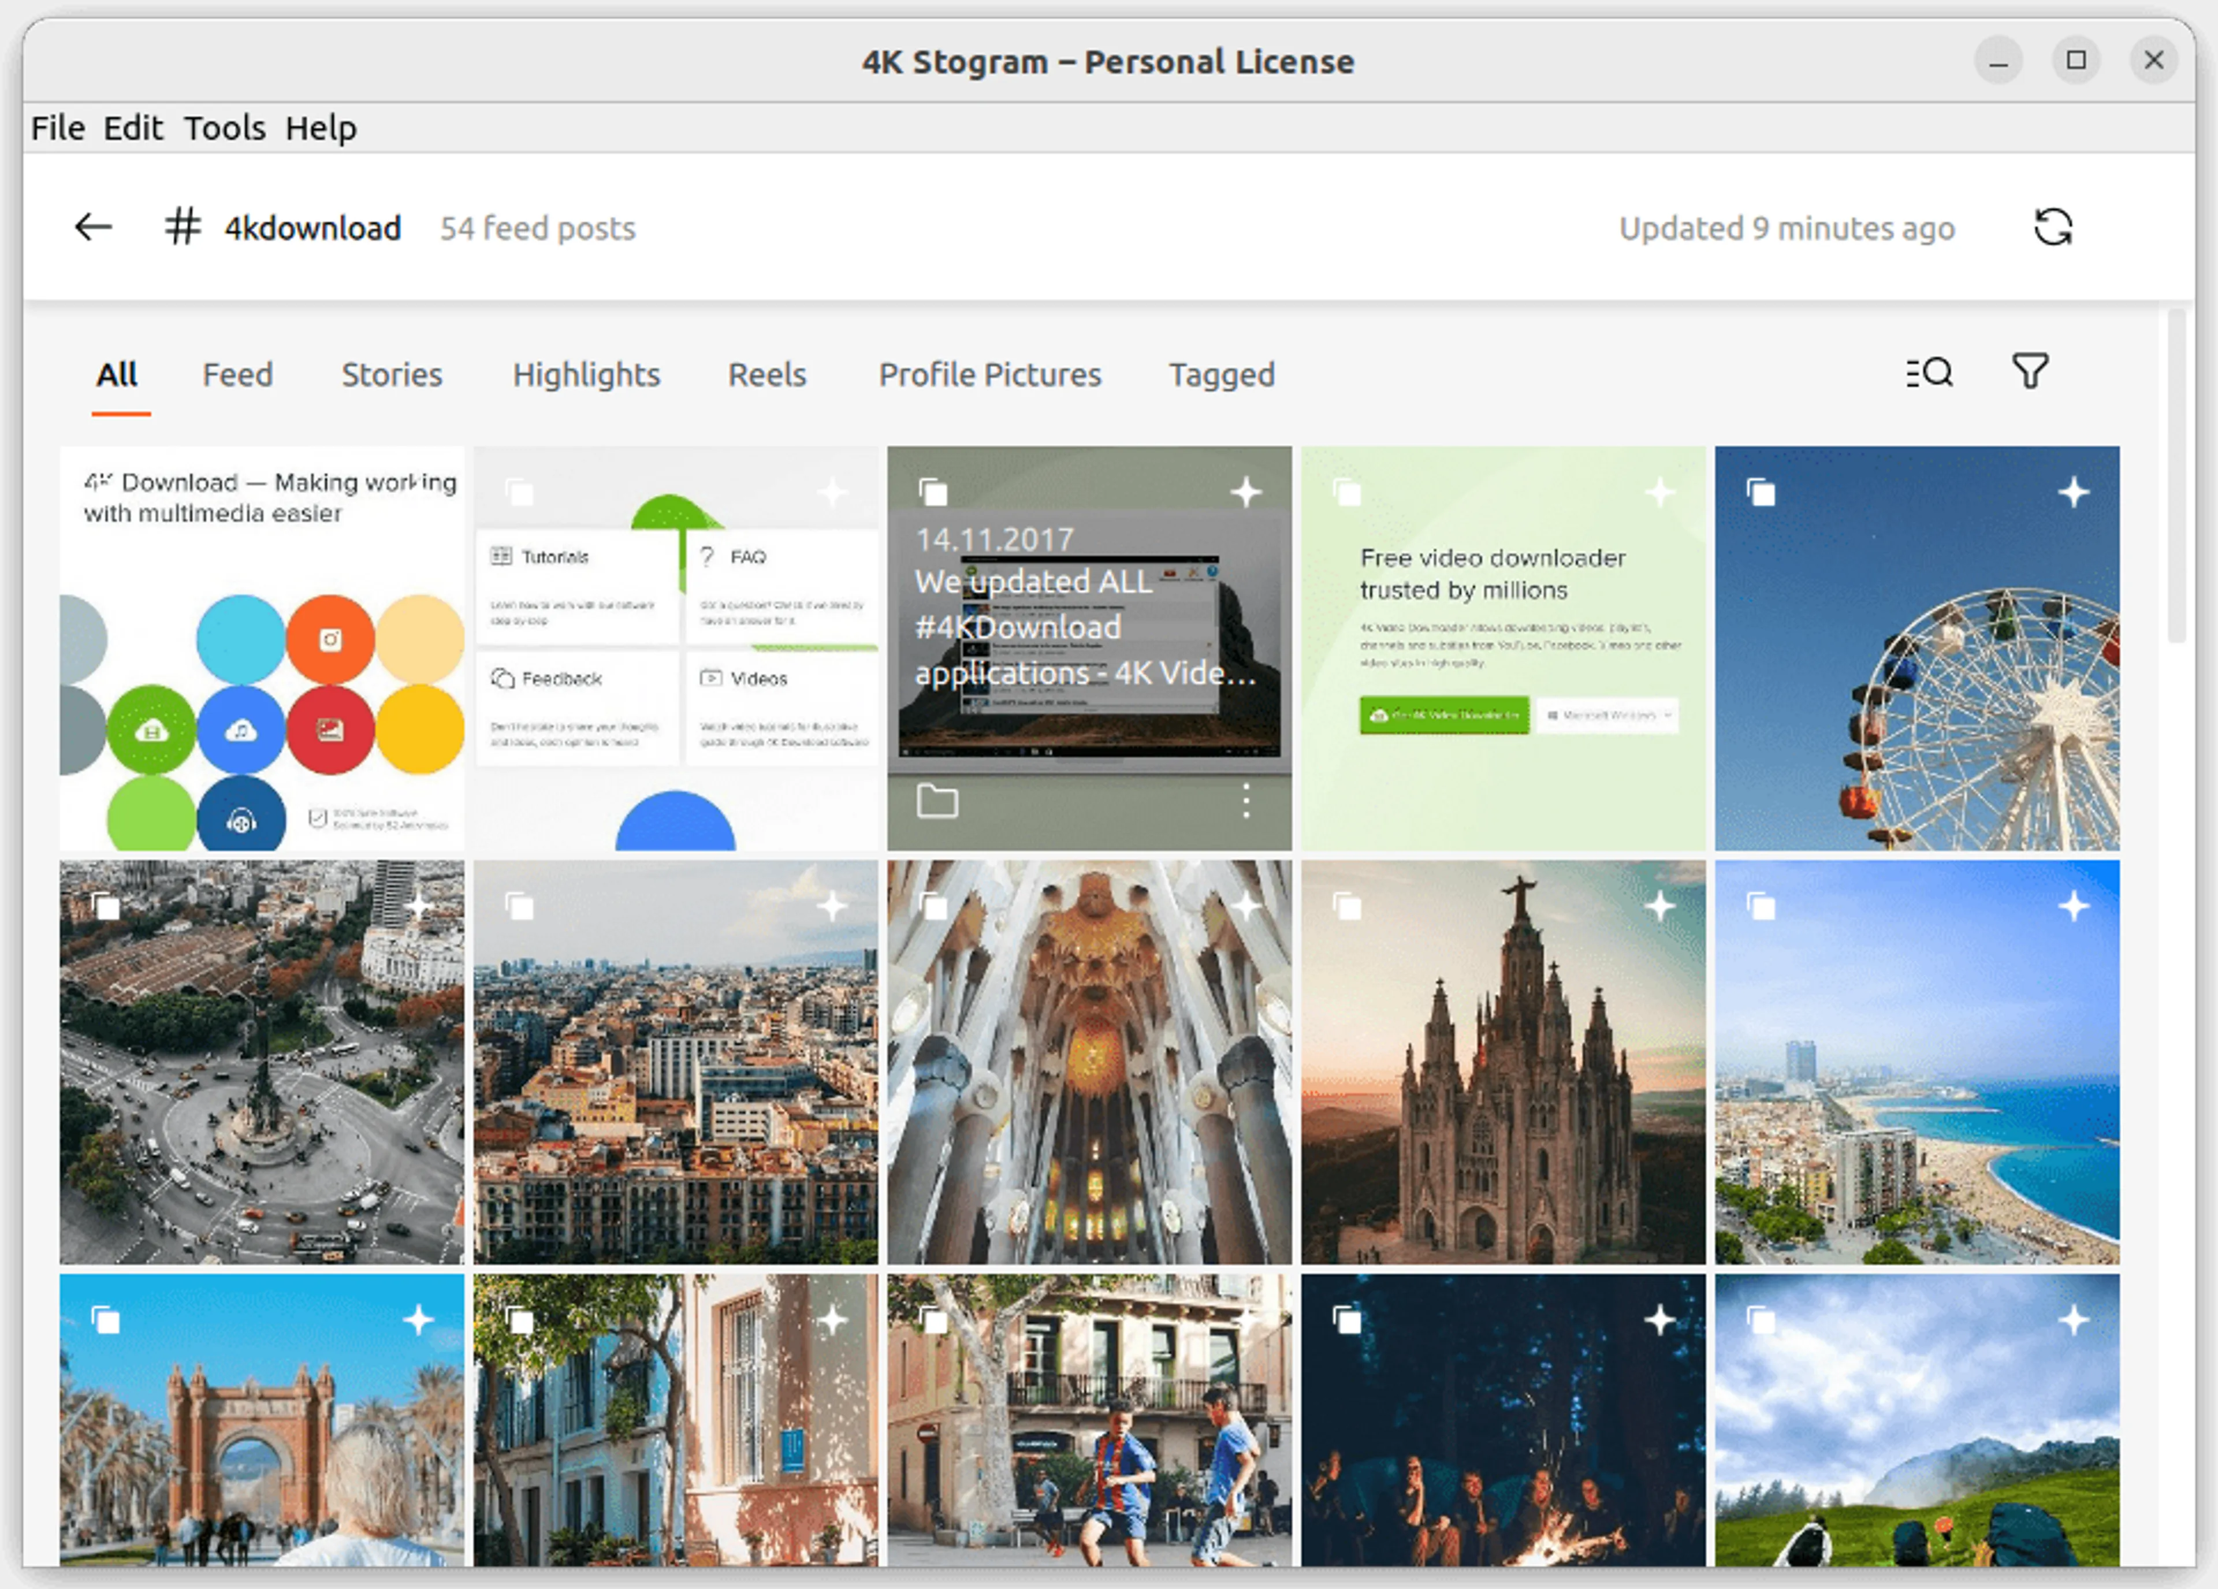
Task: Click sparkle icon on beach coastline photo
Action: 2073,906
